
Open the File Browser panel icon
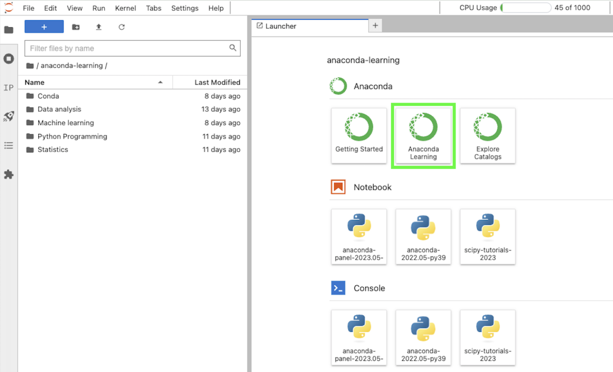[8, 30]
